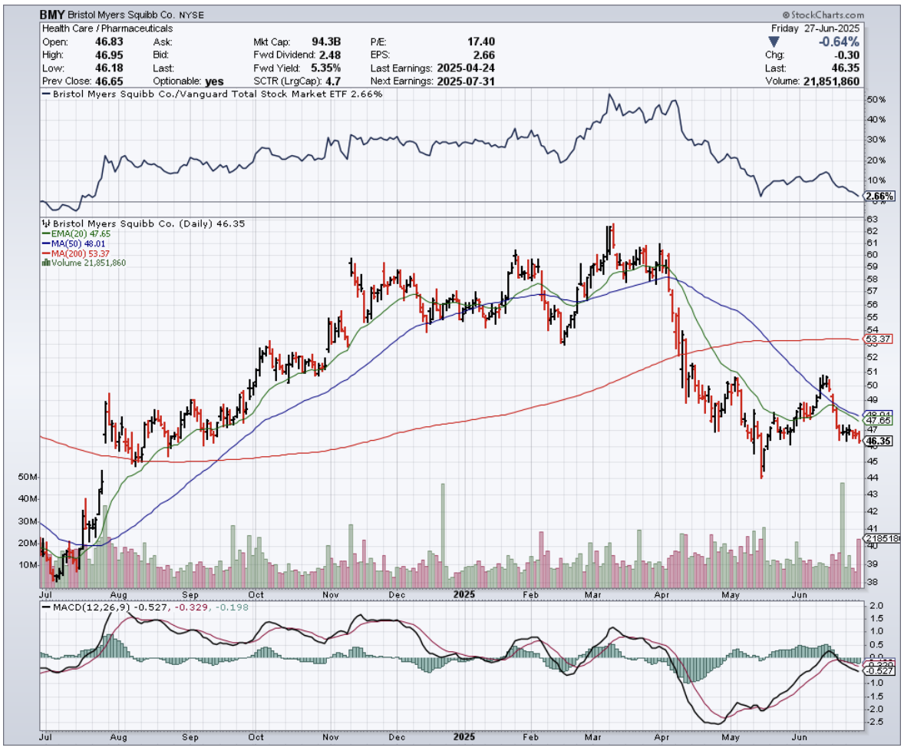Click the EMA(20) 47.65 legend entry
Viewport: 904px width, 751px height.
[76, 233]
